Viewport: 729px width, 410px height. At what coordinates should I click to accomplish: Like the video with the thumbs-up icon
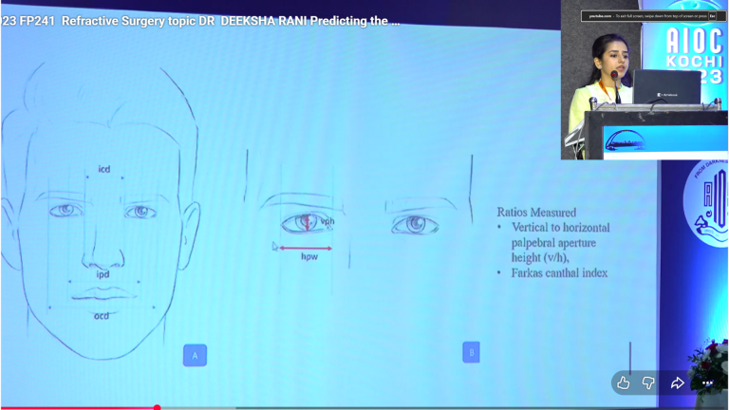click(x=624, y=383)
